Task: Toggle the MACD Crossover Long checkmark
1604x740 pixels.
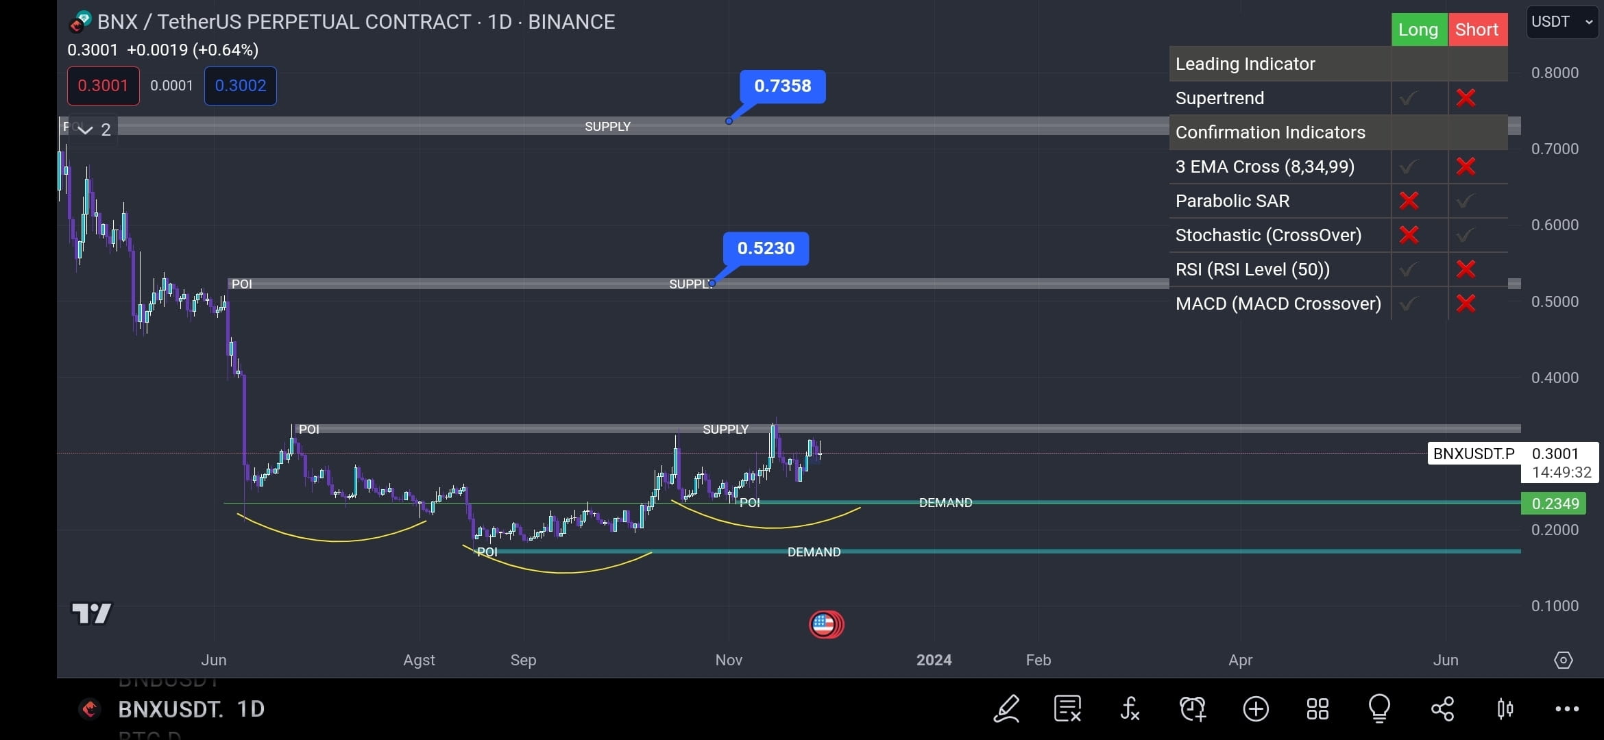Action: (1409, 304)
